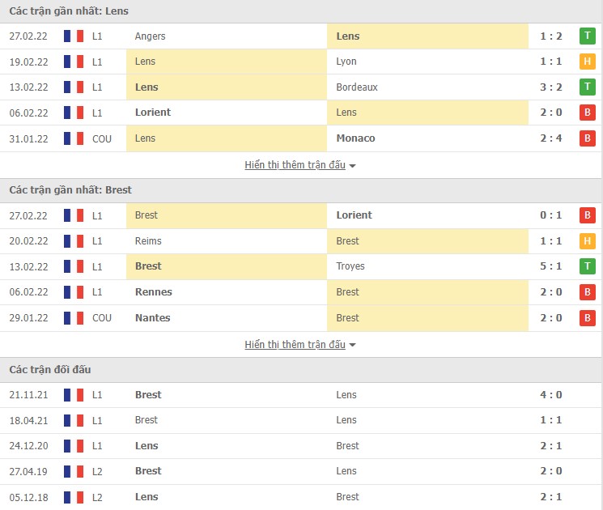603x510 pixels.
Task: Click Monaco team name in cup match
Action: pyautogui.click(x=355, y=138)
